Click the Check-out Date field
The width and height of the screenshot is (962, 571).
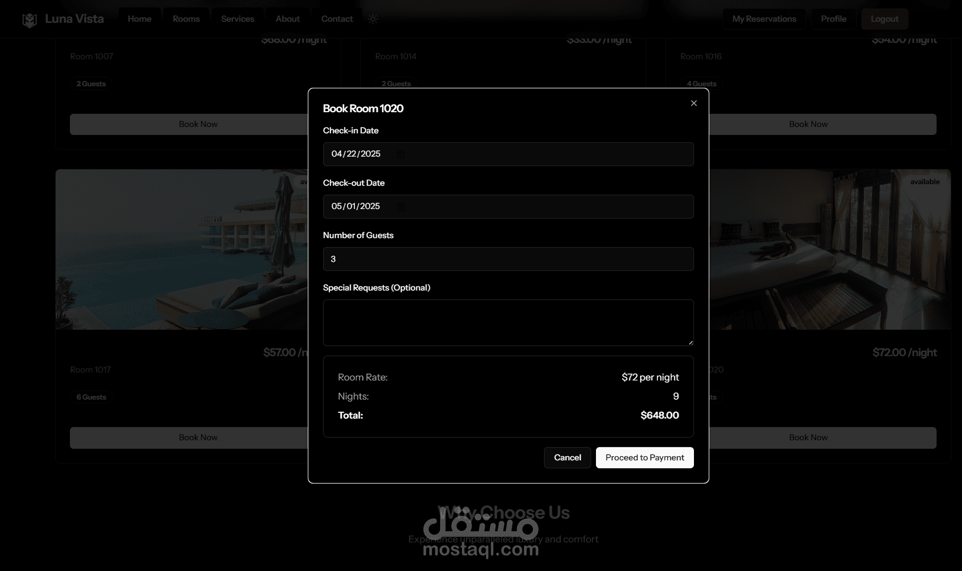(x=508, y=206)
